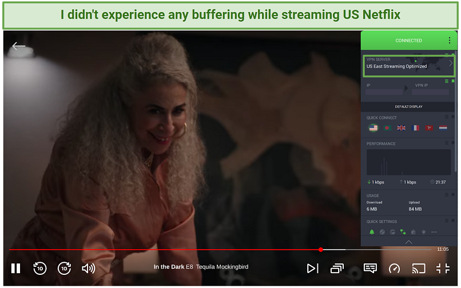The image size is (461, 288).
Task: Open audio and subtitles options
Action: click(370, 268)
